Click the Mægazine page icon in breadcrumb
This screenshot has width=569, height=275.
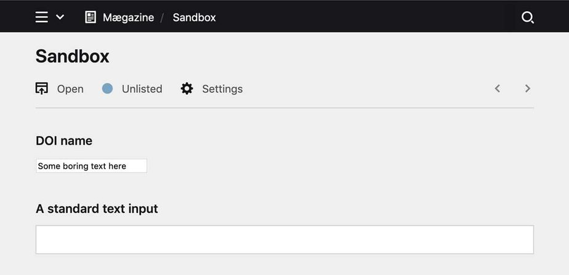coord(91,17)
